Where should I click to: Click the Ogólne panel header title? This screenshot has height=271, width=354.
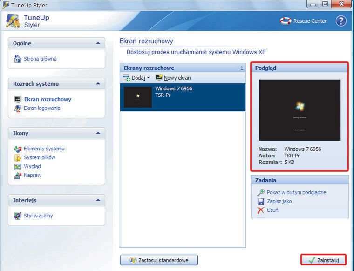pyautogui.click(x=22, y=43)
